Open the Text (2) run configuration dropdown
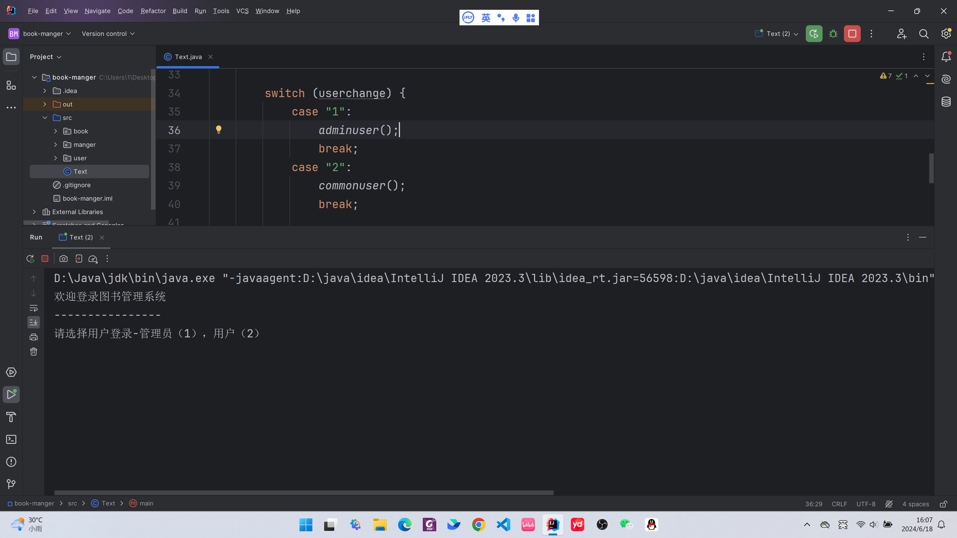This screenshot has width=957, height=538. [x=777, y=34]
